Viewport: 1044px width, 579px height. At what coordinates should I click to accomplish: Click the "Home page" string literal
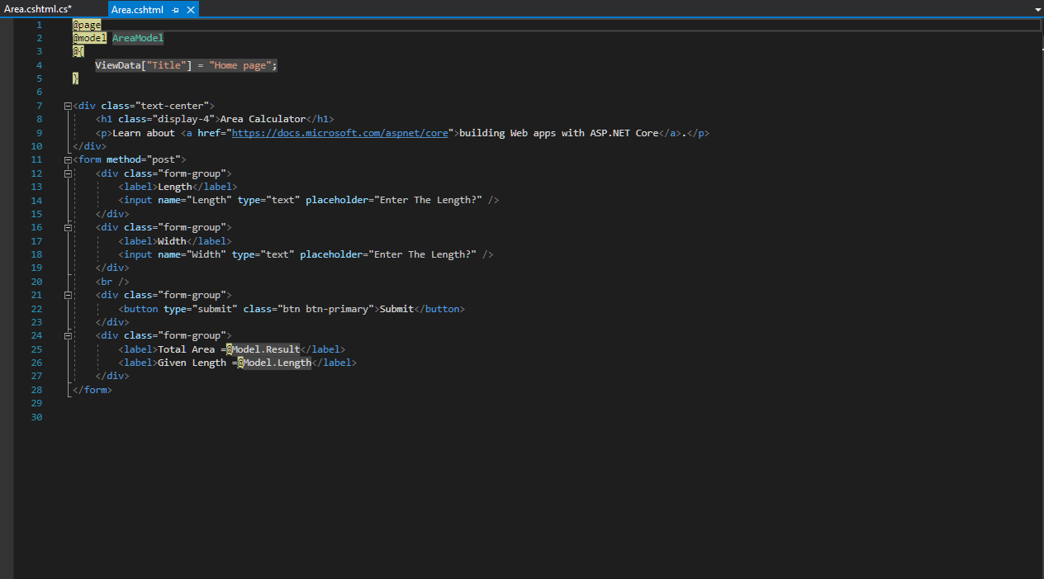(x=240, y=65)
